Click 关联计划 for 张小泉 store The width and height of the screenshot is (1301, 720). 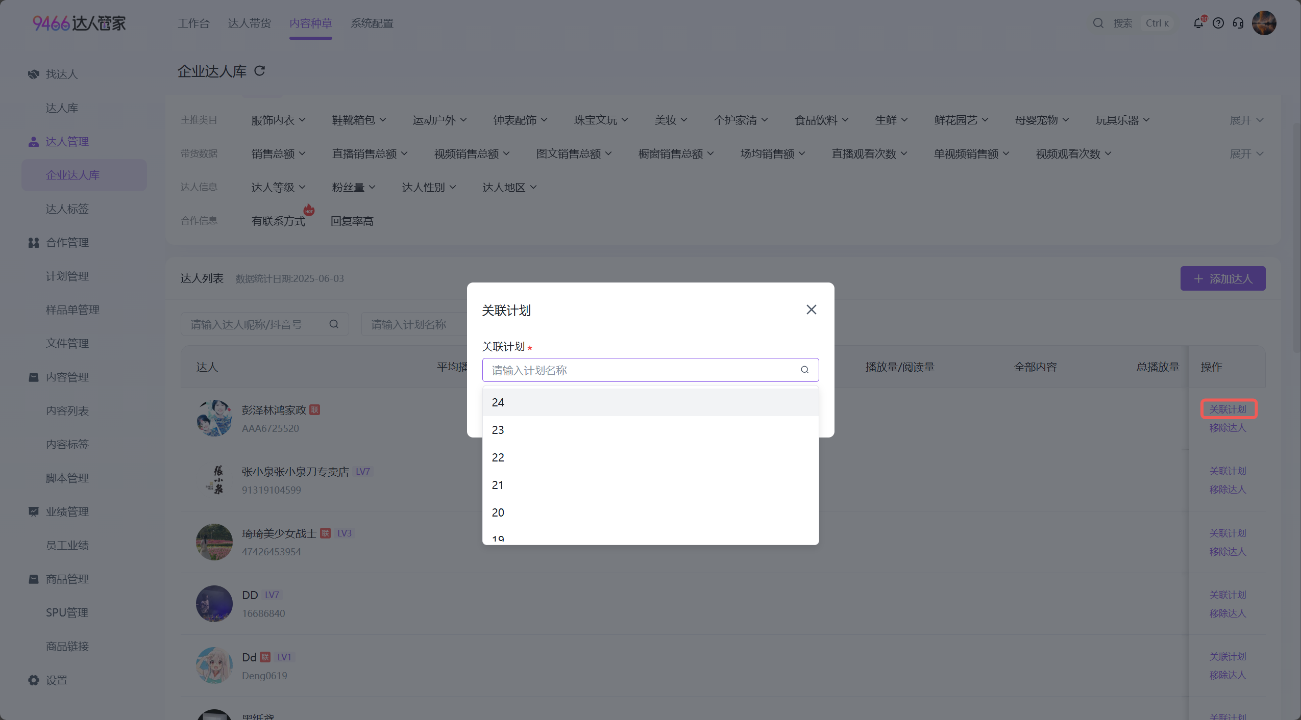click(1228, 471)
